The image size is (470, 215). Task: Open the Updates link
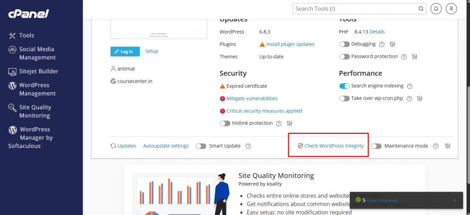tap(127, 146)
